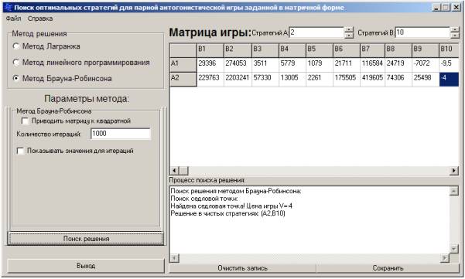
Task: Click the Количество итераций input field
Action: pos(121,134)
